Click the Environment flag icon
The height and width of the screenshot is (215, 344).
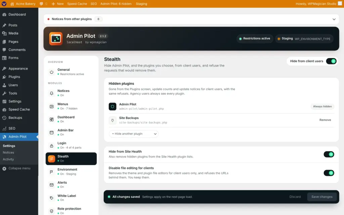(x=51, y=172)
